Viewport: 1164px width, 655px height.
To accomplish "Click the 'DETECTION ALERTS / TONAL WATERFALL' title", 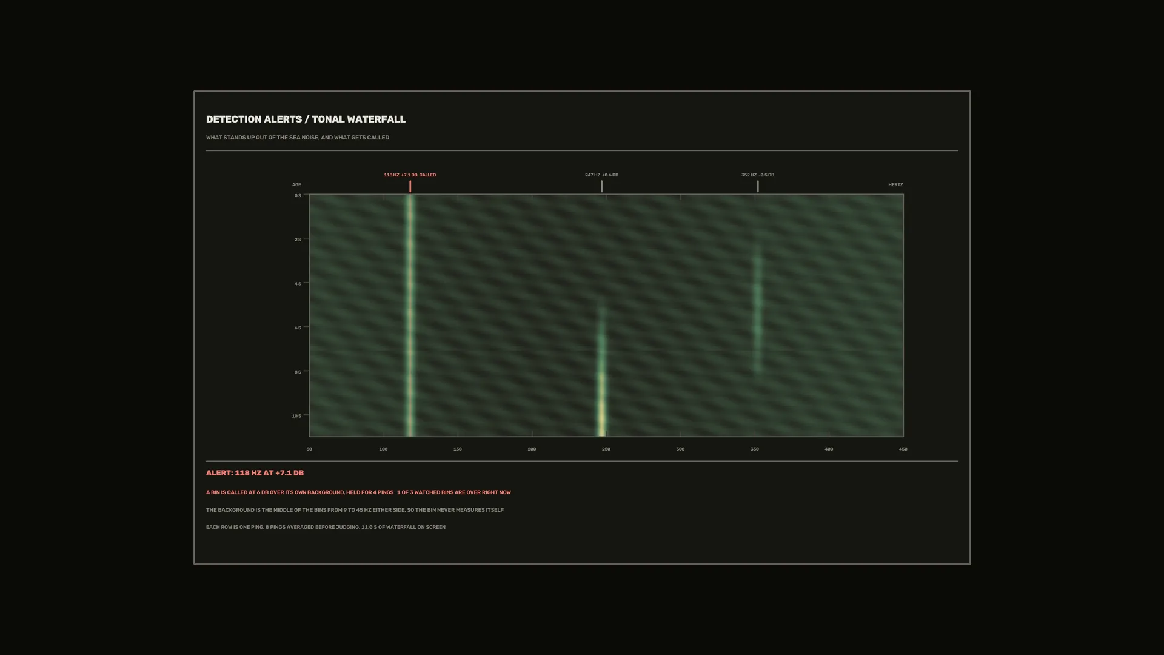I will [306, 119].
